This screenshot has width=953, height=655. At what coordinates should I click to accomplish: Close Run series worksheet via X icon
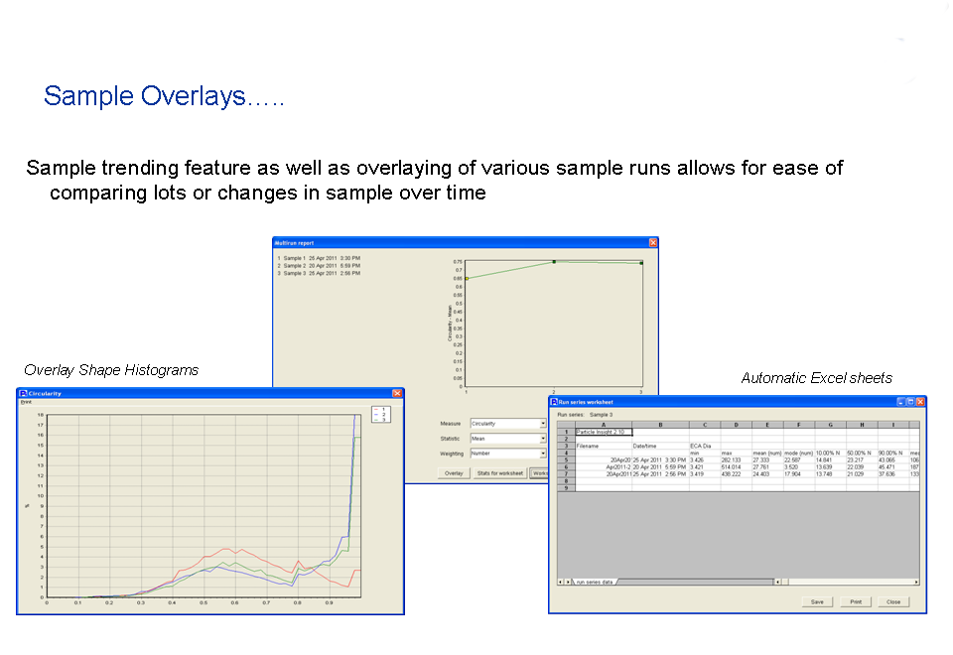(920, 402)
